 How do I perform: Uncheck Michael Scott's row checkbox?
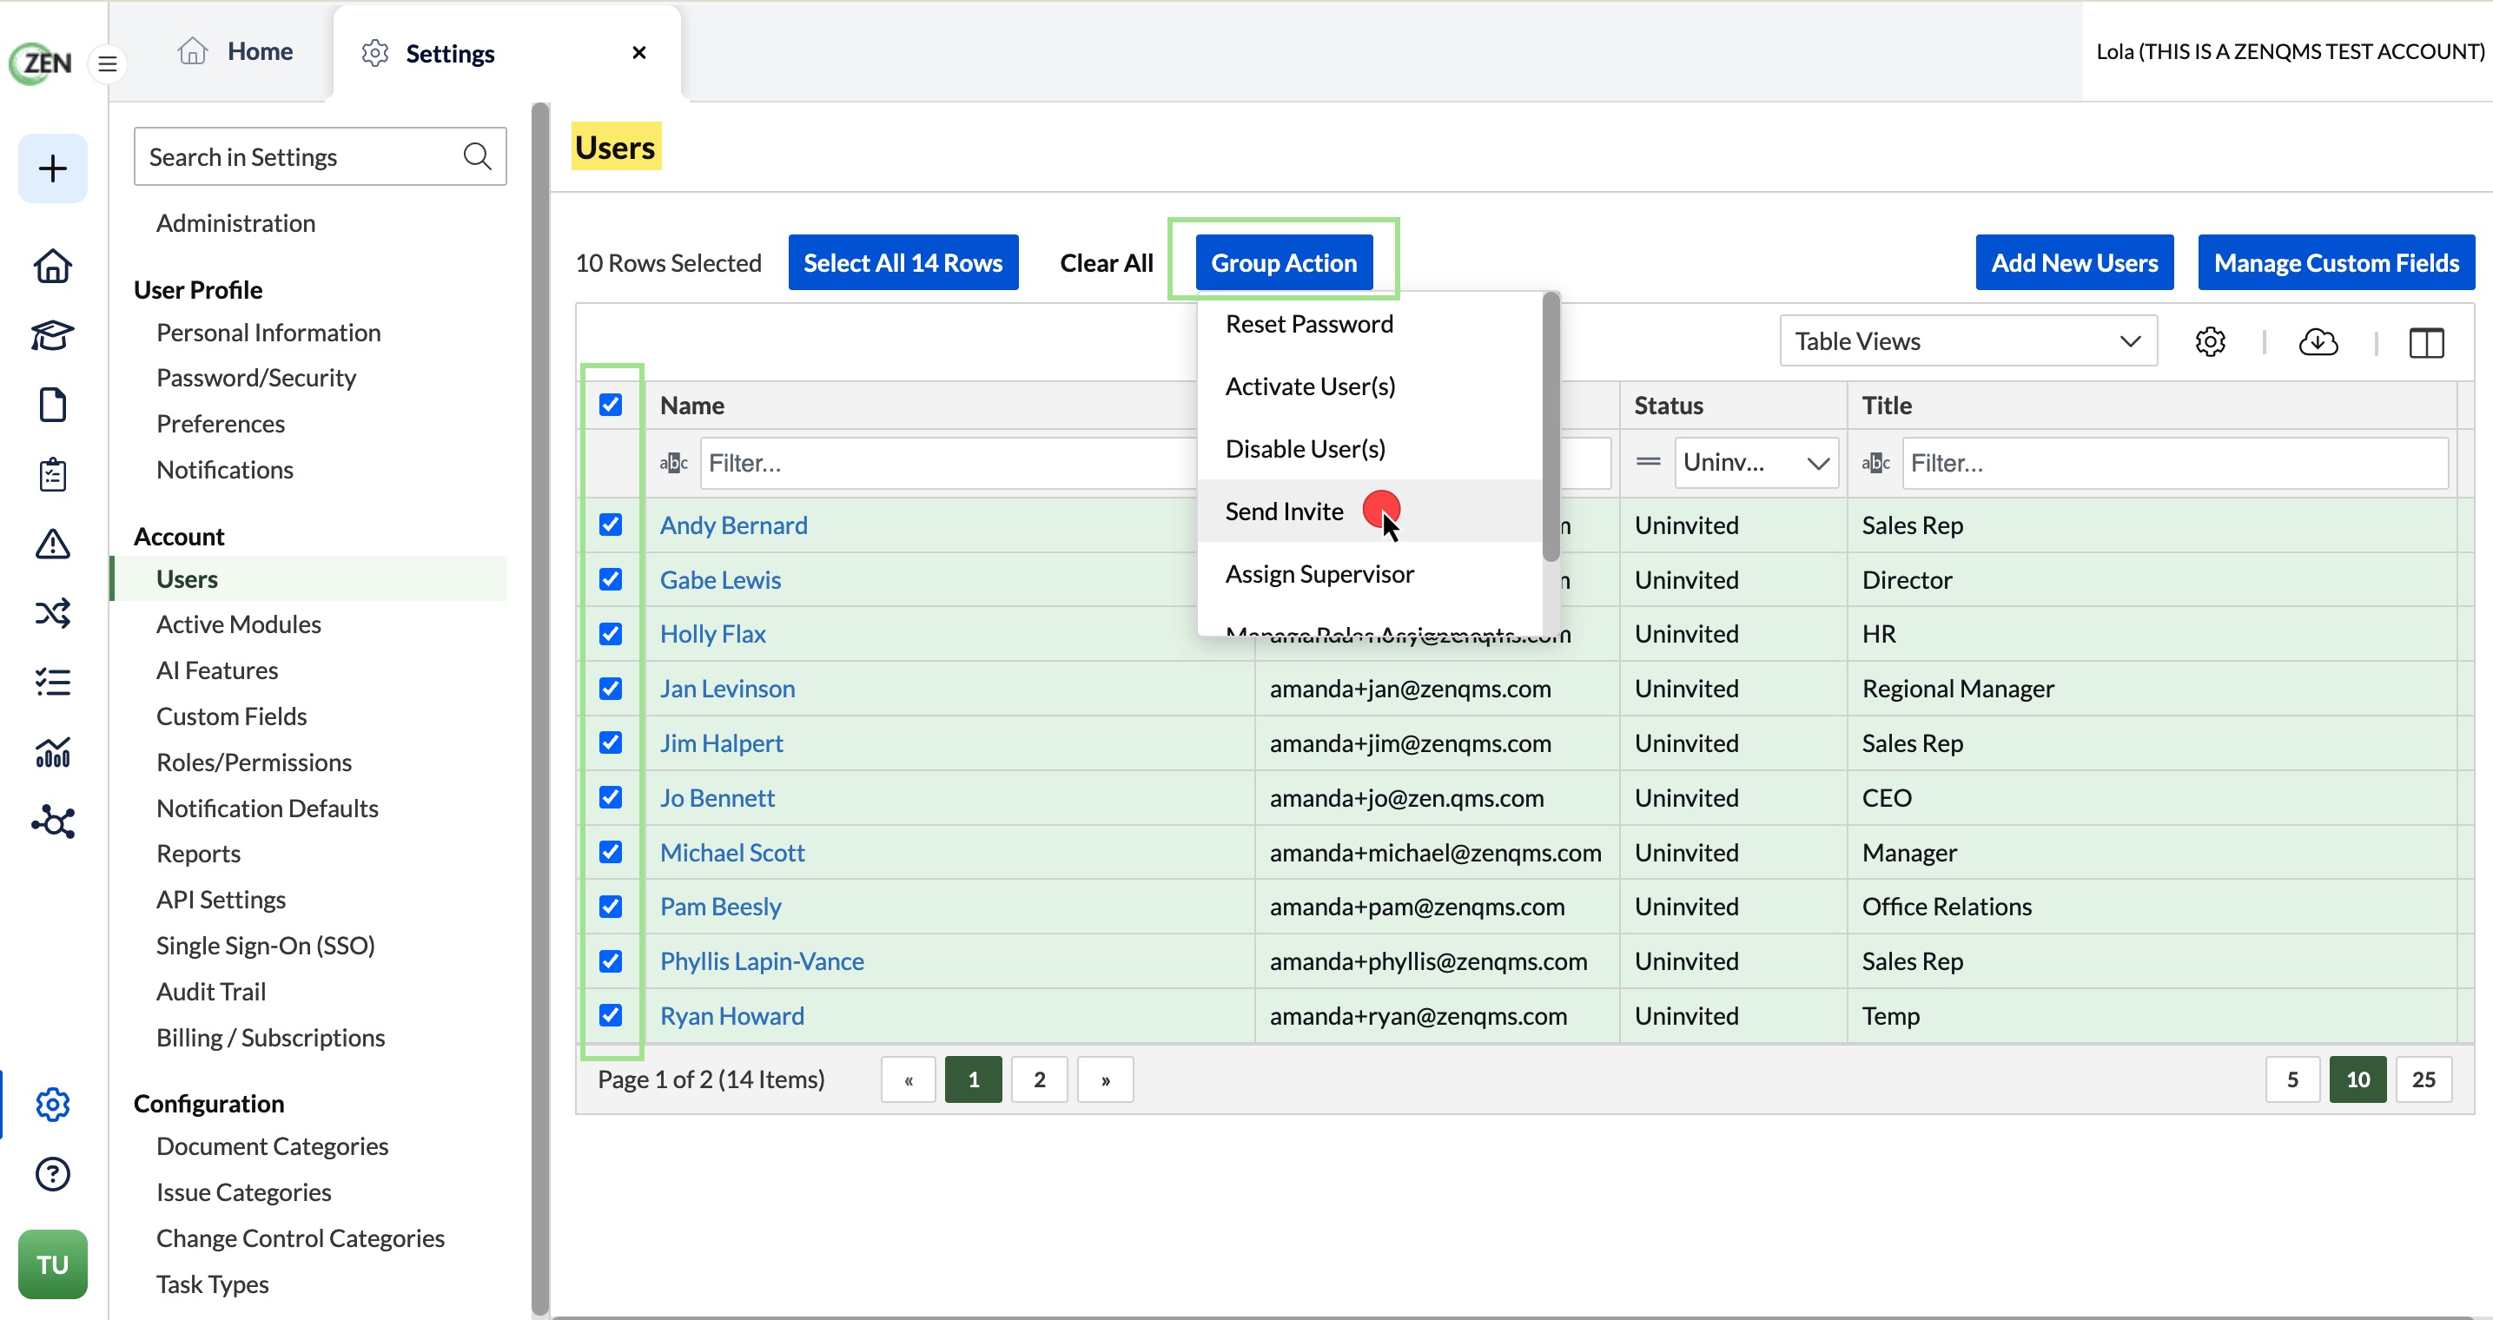click(611, 852)
